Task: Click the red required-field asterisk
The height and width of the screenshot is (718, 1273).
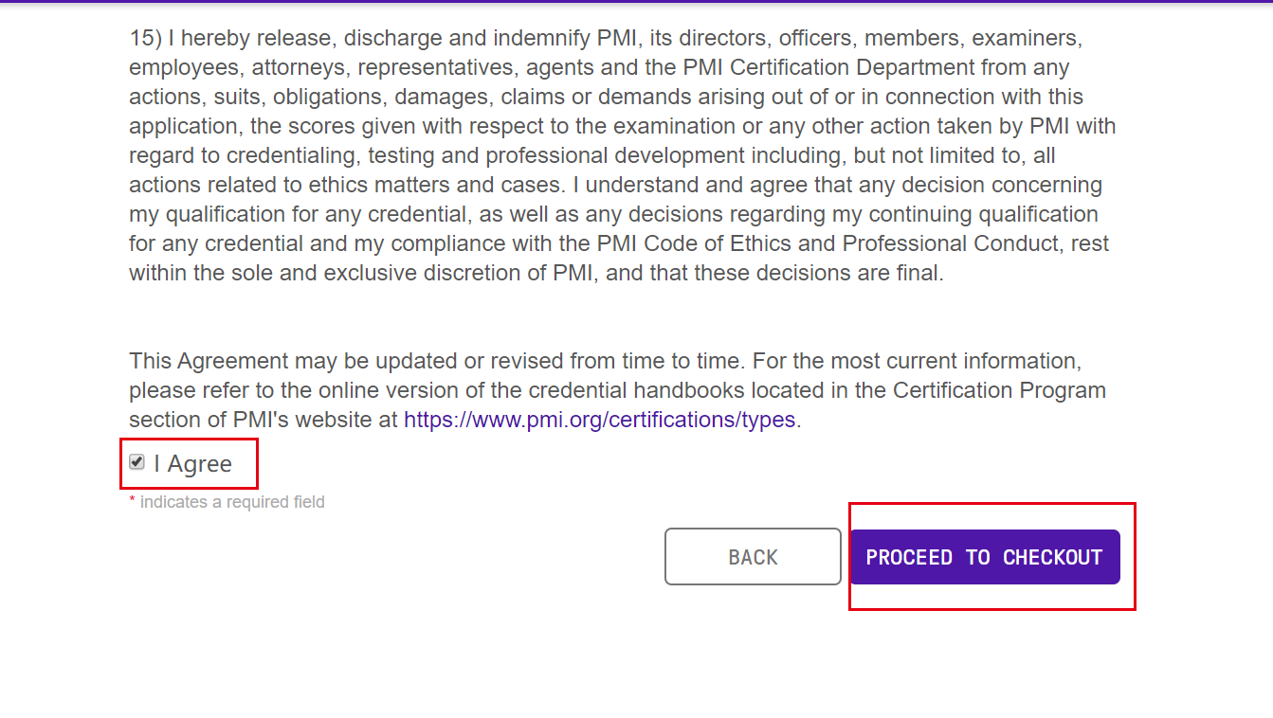Action: click(x=133, y=502)
